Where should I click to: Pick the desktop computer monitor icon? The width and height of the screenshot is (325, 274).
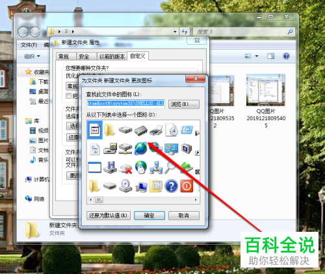coord(141,187)
